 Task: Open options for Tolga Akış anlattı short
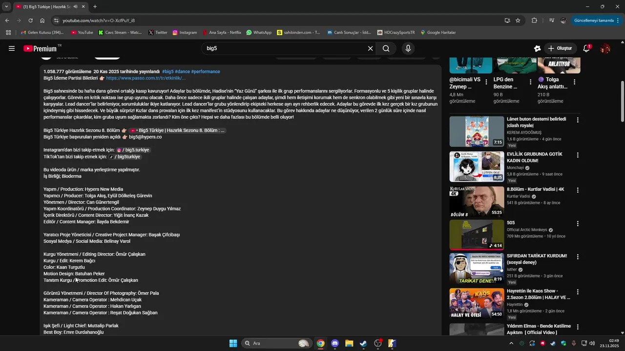point(575,82)
